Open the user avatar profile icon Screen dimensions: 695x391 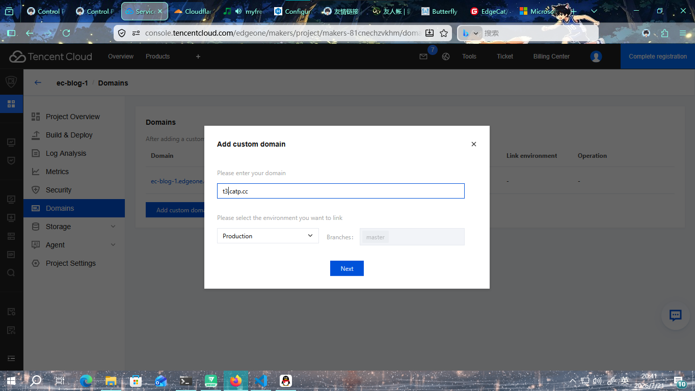pos(596,57)
